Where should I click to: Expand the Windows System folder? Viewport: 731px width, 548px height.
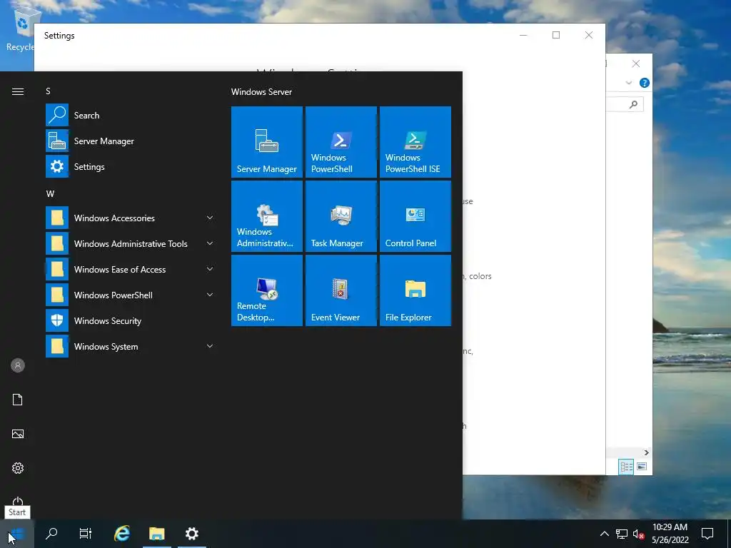tap(131, 346)
